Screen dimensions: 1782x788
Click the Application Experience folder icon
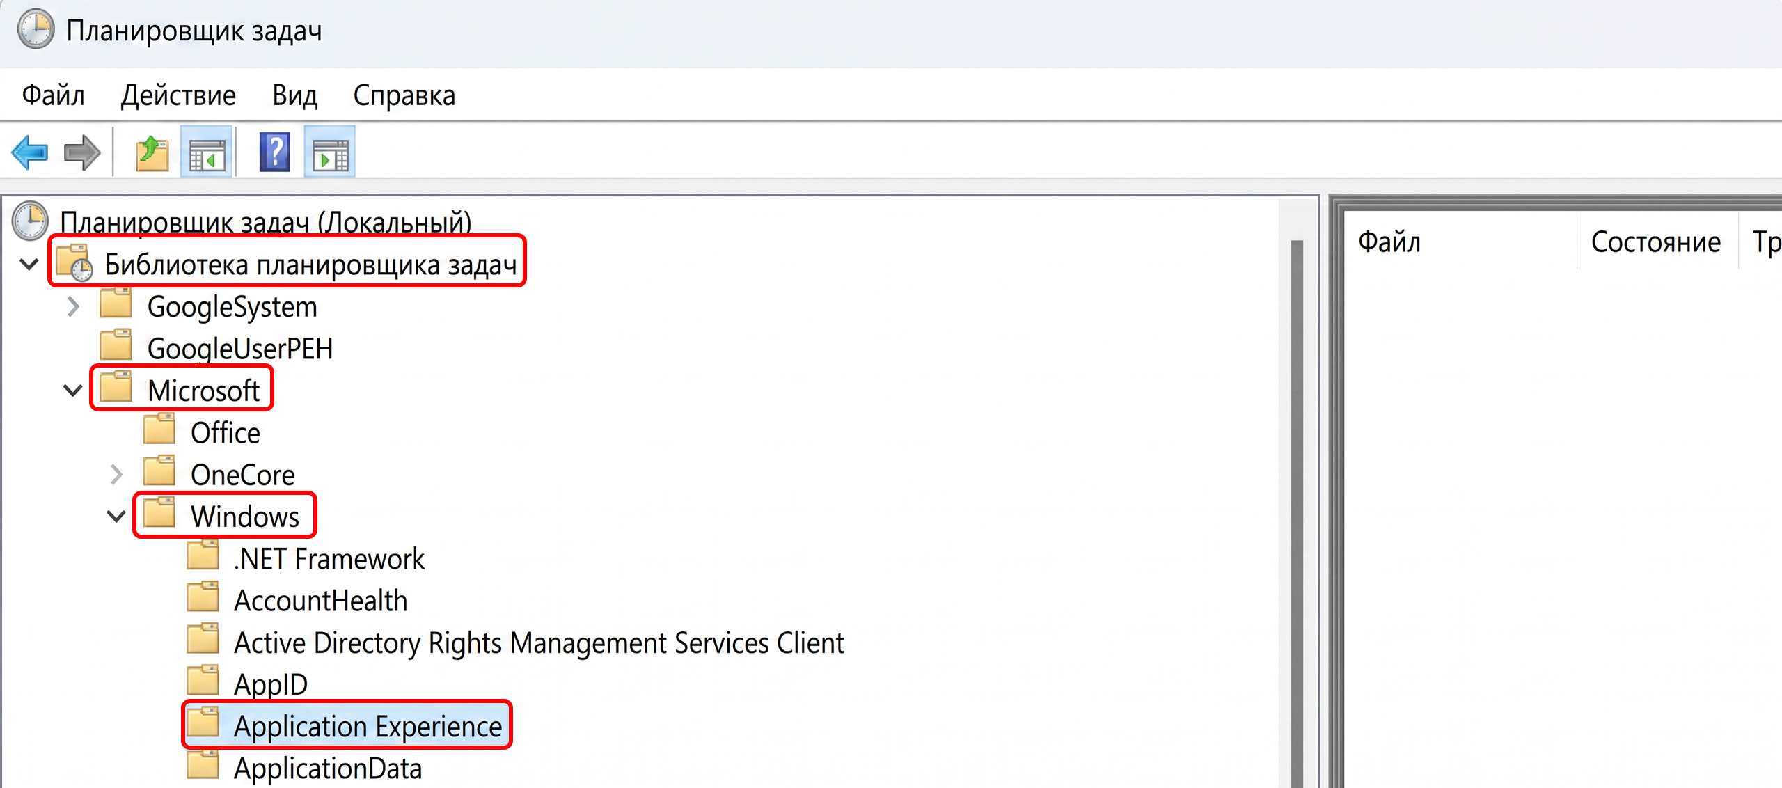[x=203, y=723]
